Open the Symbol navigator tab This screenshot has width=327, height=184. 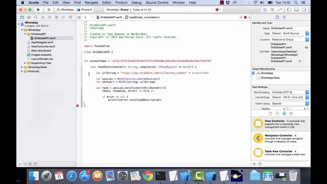point(29,17)
